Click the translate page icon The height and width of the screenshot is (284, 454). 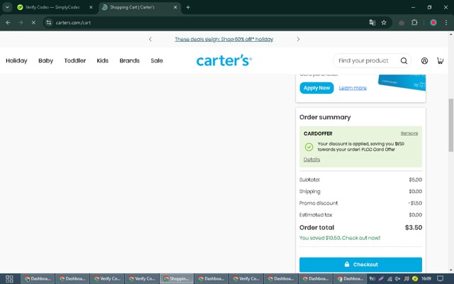click(x=372, y=23)
